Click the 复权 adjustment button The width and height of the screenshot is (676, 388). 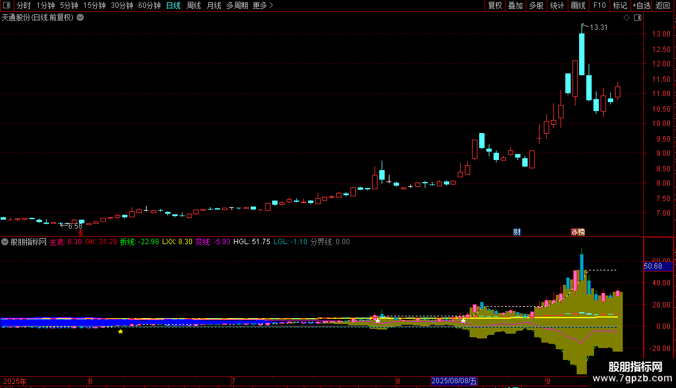click(495, 5)
